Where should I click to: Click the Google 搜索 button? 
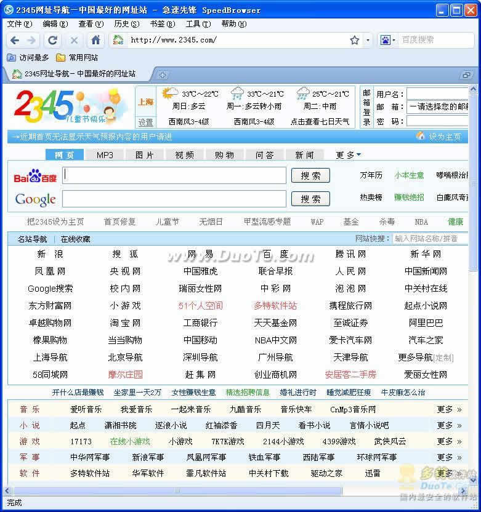[310, 199]
